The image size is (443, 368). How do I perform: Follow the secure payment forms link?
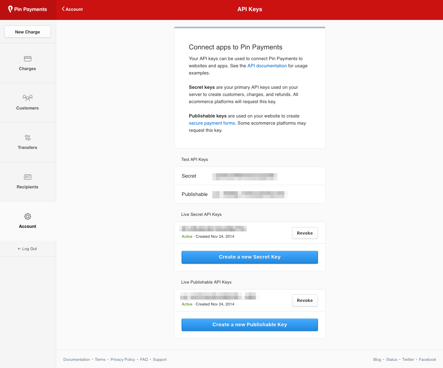click(x=212, y=123)
